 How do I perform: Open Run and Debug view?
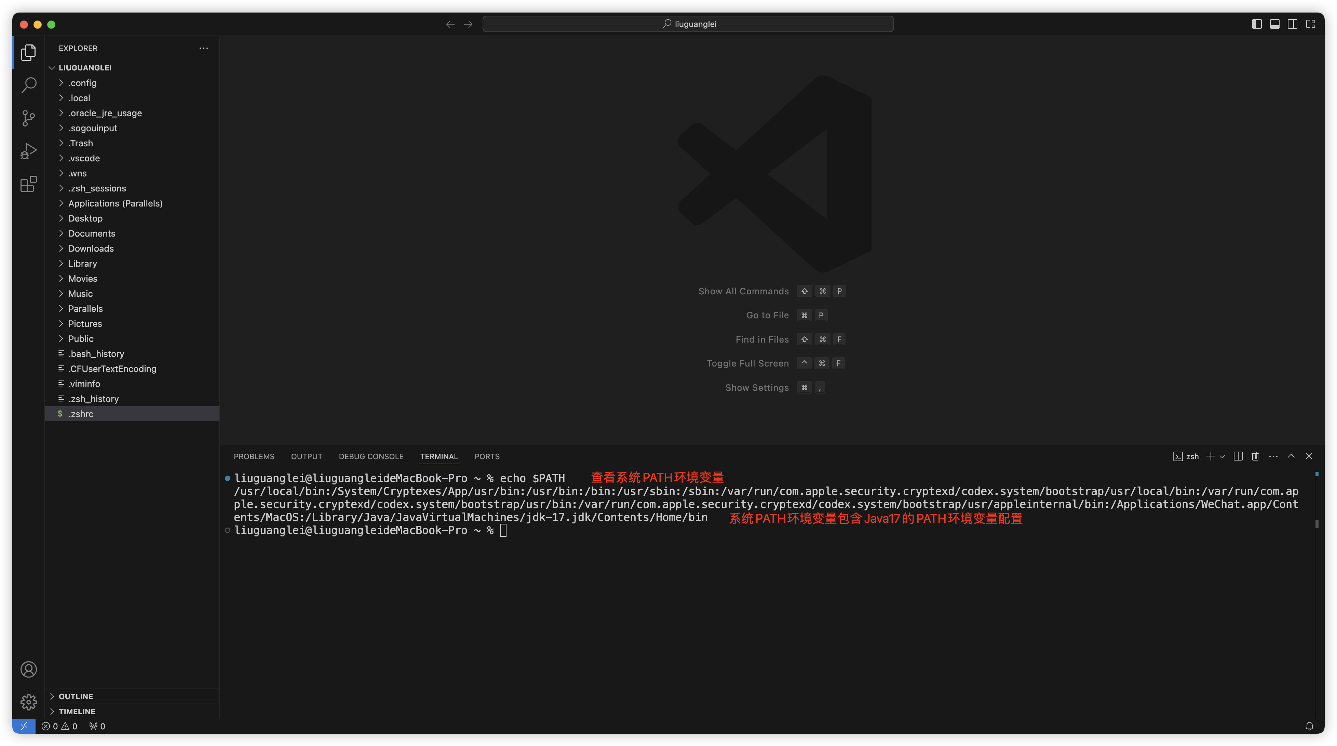coord(29,151)
